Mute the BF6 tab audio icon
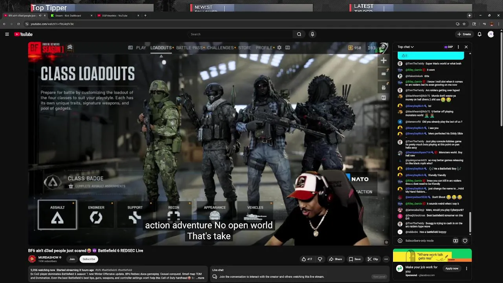The image size is (503, 283). point(40,16)
